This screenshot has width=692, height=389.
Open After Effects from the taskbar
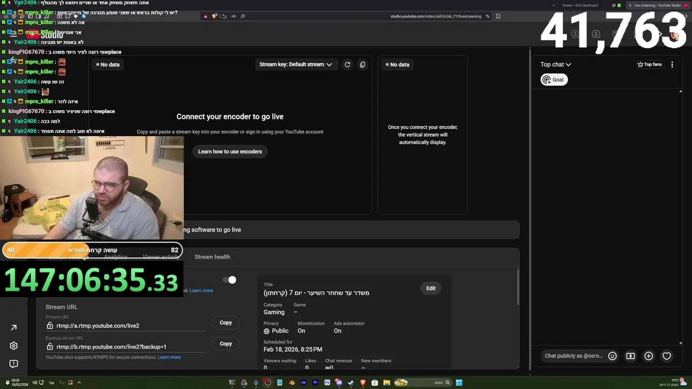[x=303, y=383]
